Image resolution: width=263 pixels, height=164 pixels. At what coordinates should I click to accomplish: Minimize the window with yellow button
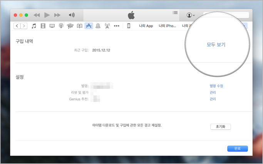(21, 15)
